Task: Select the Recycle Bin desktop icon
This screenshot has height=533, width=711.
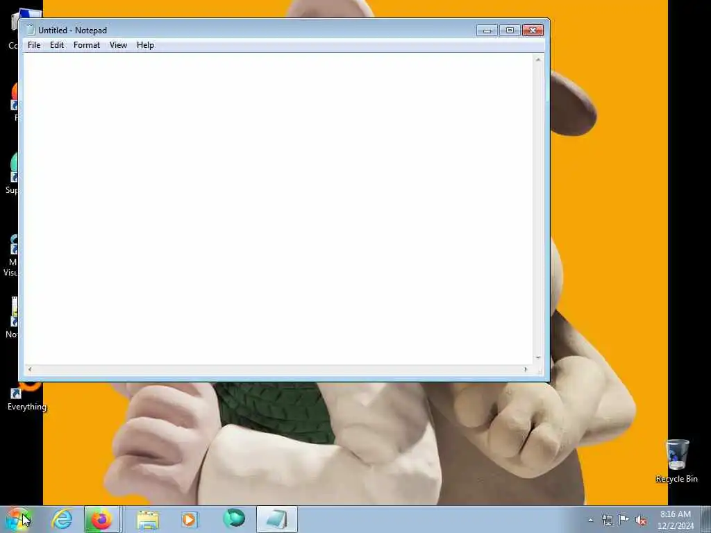Action: click(x=676, y=461)
